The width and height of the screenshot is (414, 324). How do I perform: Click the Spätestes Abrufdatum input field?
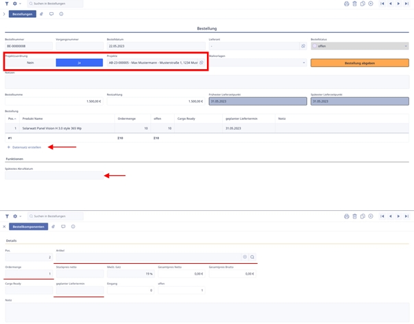click(x=53, y=176)
